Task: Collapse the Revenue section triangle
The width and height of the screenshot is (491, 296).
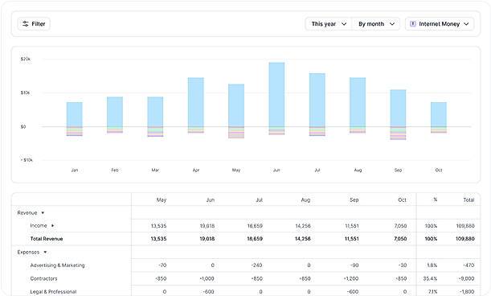Action: (x=43, y=213)
